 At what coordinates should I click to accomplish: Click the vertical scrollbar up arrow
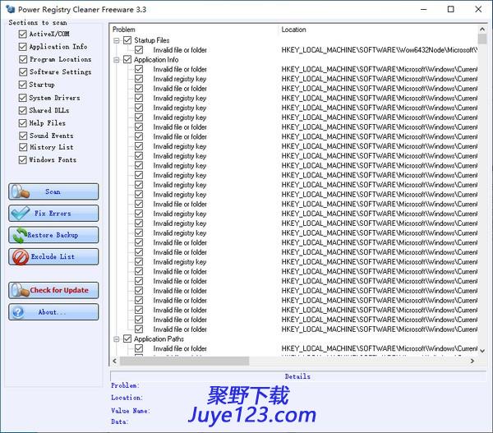click(x=482, y=30)
